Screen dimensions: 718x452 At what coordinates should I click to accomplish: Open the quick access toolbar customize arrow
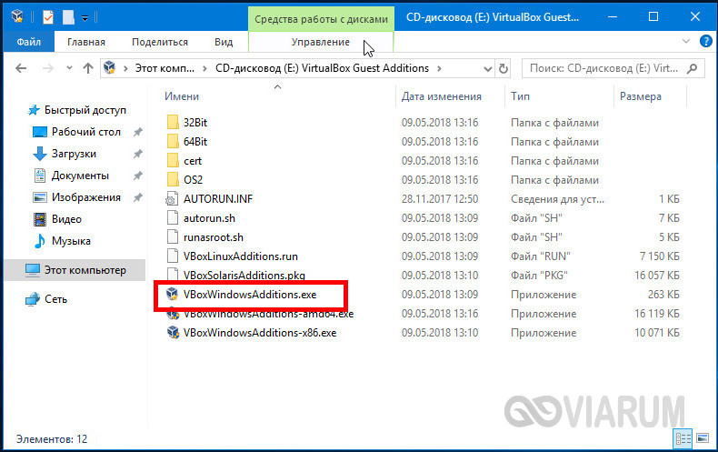(x=85, y=18)
